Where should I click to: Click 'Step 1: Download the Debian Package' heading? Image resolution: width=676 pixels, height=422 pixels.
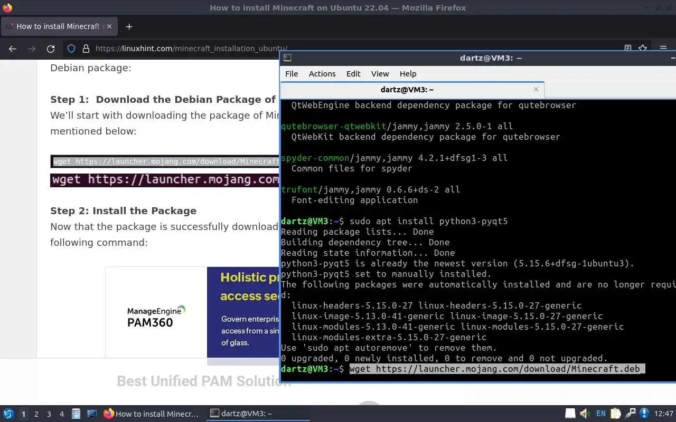(x=163, y=99)
